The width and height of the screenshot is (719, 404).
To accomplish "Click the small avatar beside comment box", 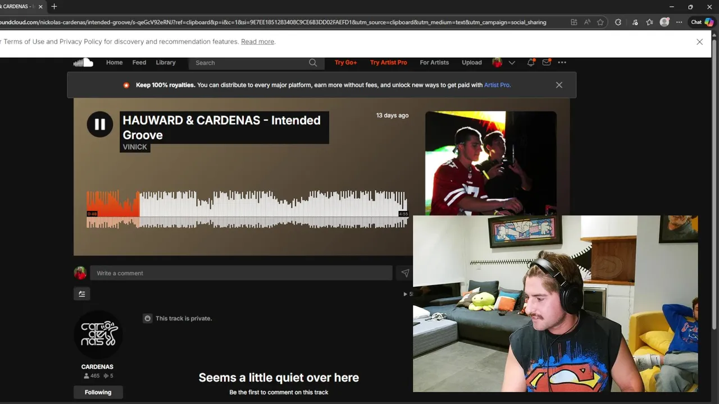I will pyautogui.click(x=80, y=273).
